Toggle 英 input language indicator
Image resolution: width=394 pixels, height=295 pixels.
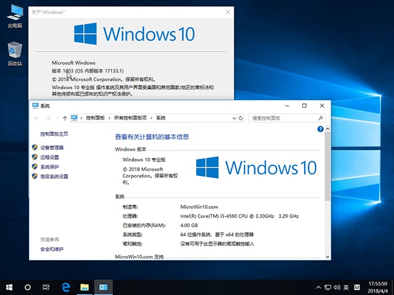(346, 288)
